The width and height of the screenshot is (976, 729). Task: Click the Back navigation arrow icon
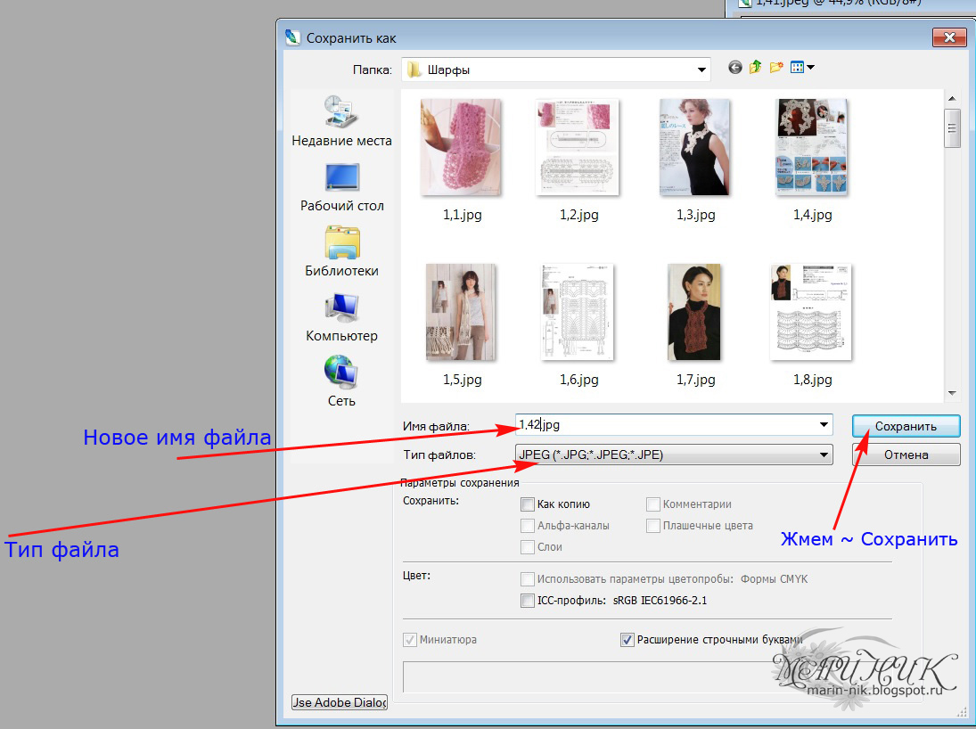735,67
